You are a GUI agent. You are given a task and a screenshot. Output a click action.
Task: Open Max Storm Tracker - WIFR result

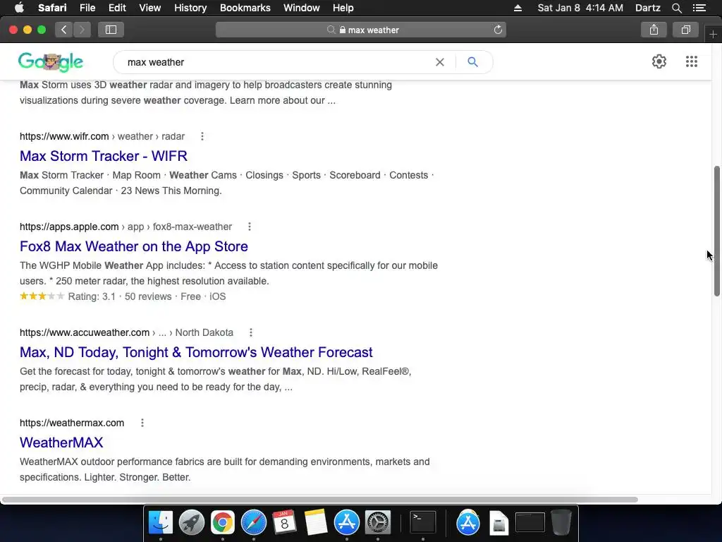(104, 156)
